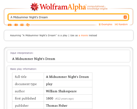The width and height of the screenshot is (137, 109).
Task: Open the data input table icon
Action: pyautogui.click(x=22, y=25)
